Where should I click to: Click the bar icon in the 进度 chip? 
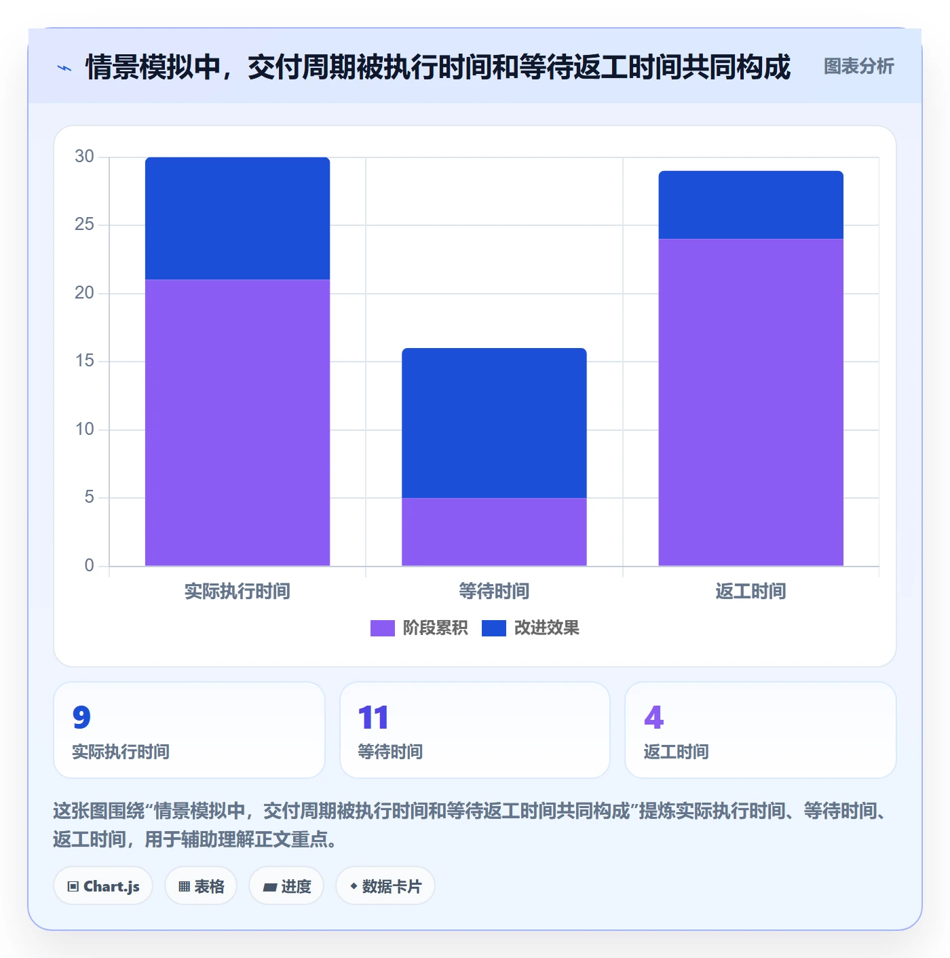coord(269,887)
